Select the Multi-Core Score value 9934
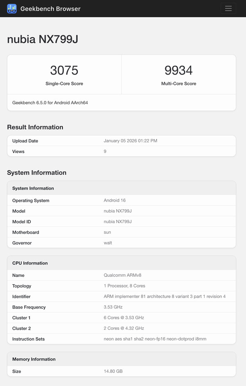 [178, 70]
